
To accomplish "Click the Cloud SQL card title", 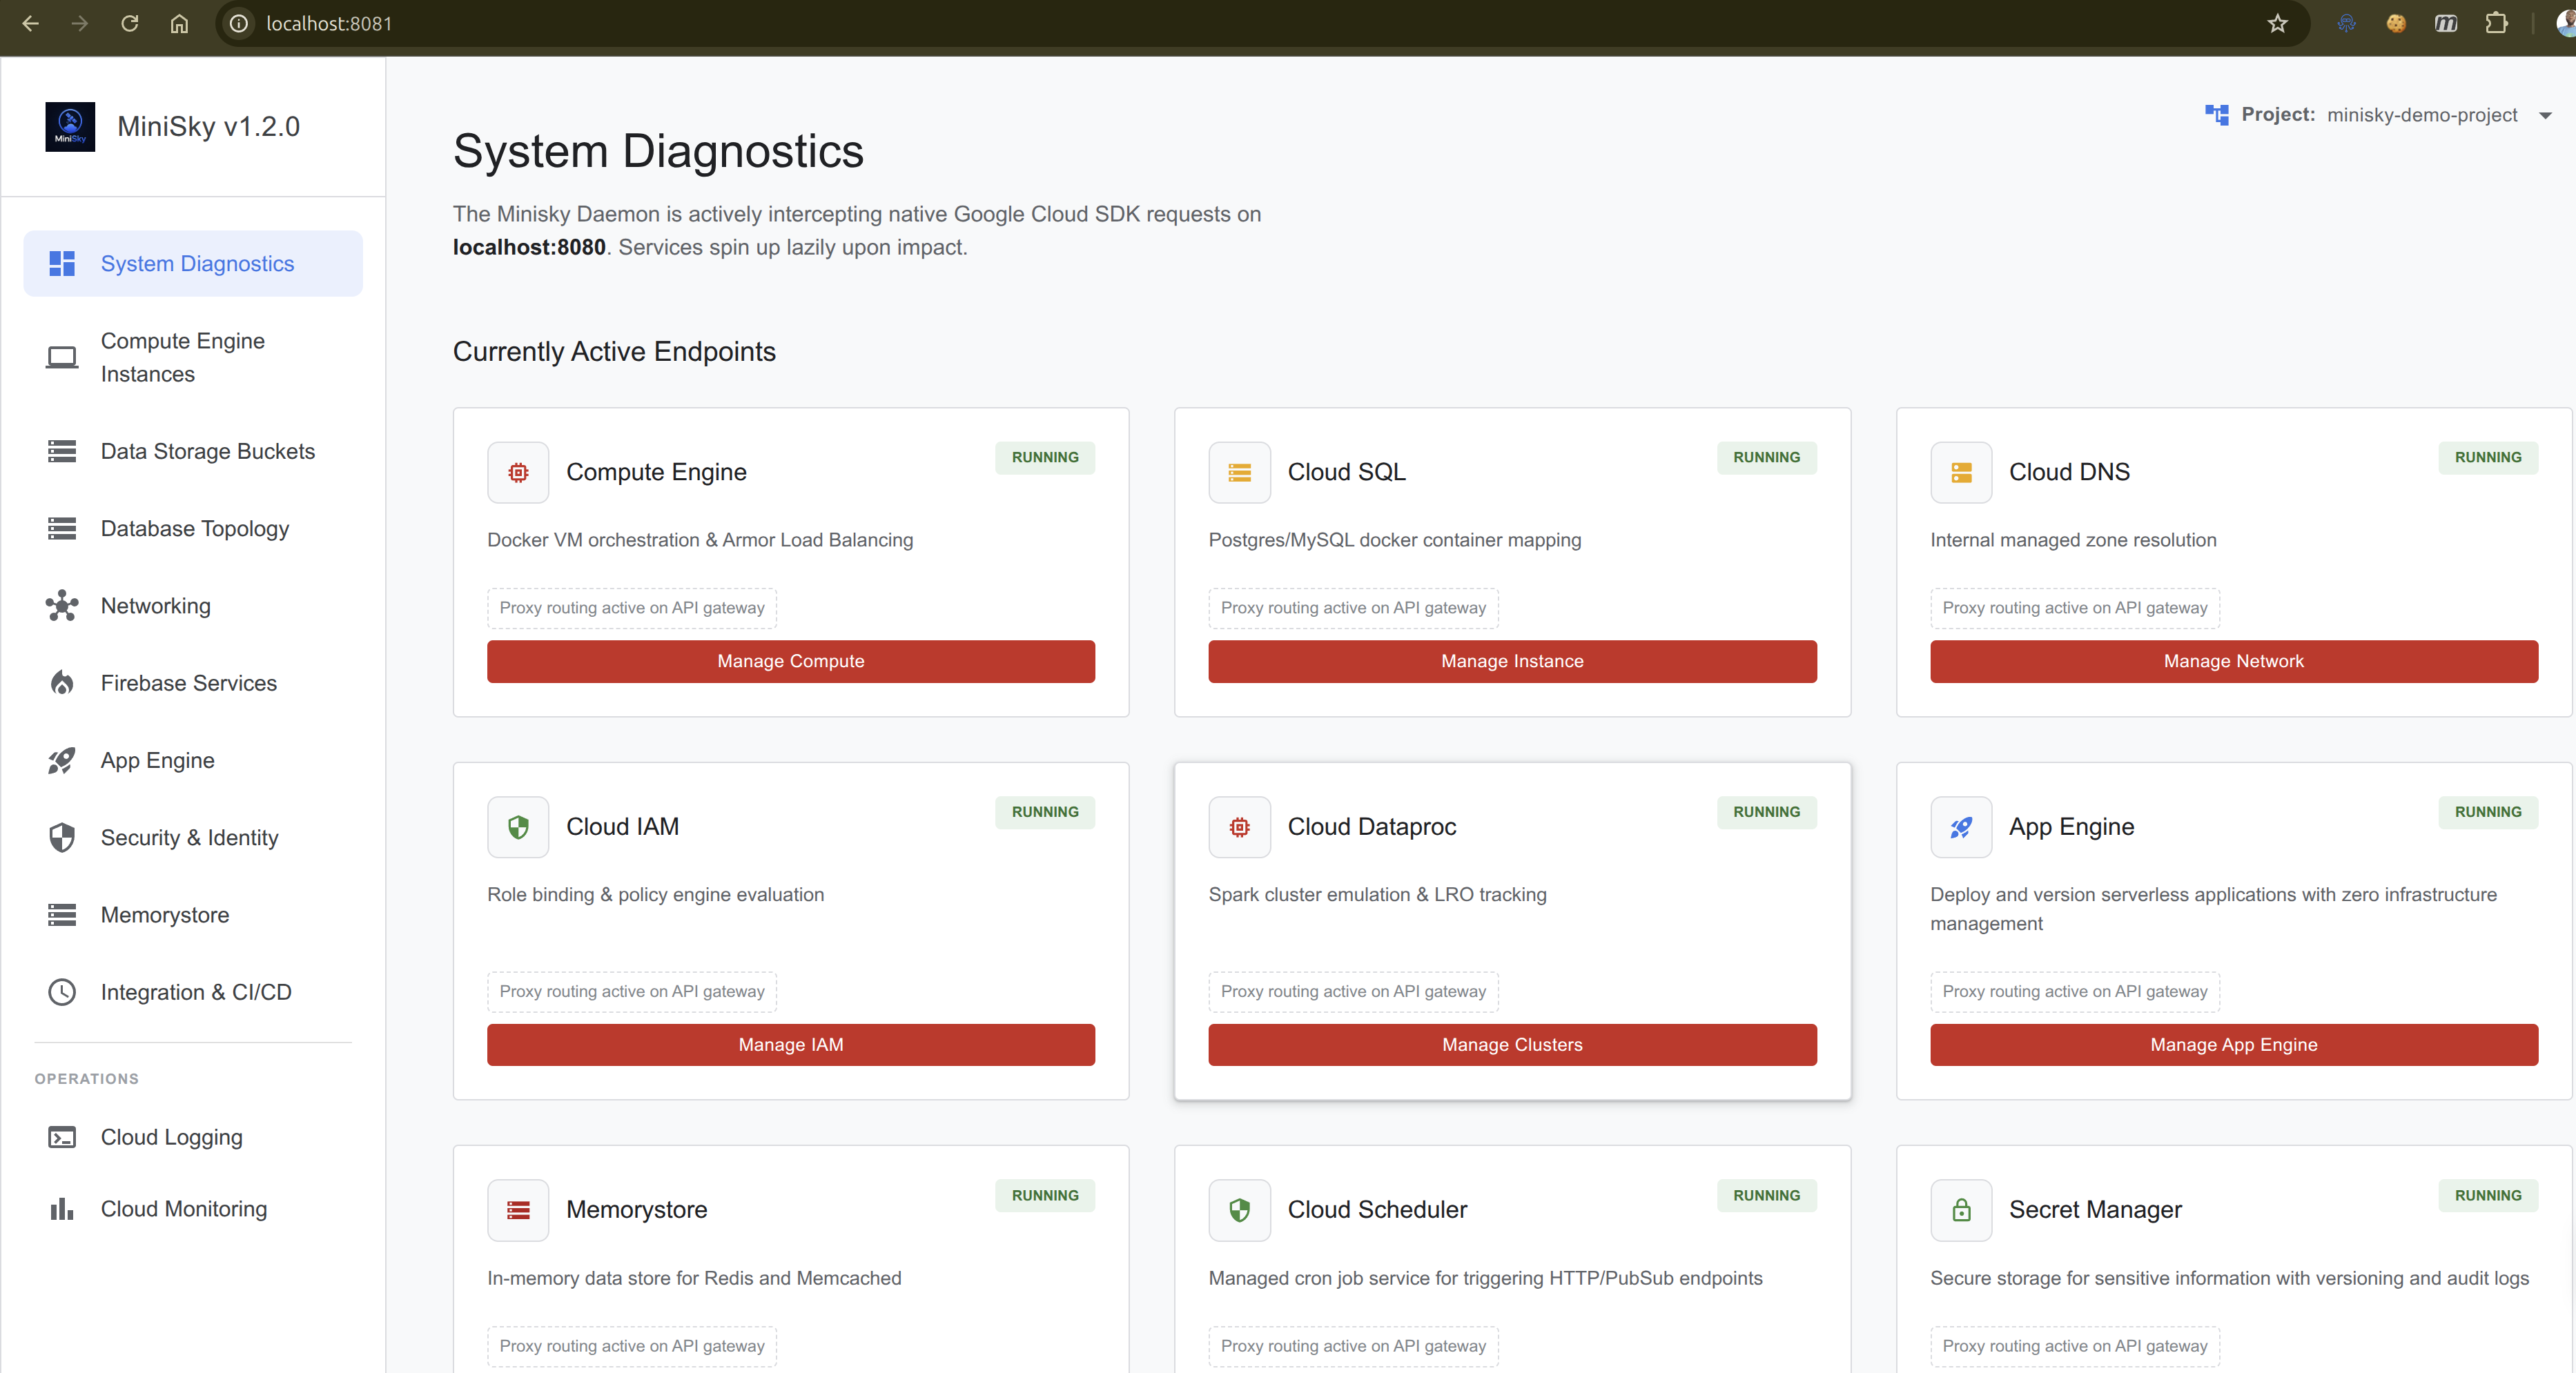I will tap(1346, 473).
